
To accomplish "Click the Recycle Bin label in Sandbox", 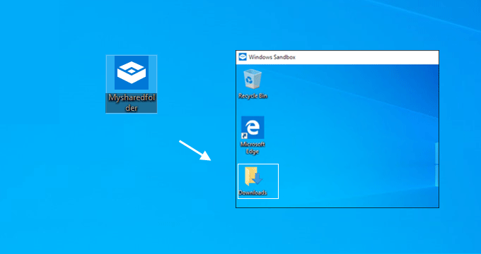I will click(x=253, y=96).
